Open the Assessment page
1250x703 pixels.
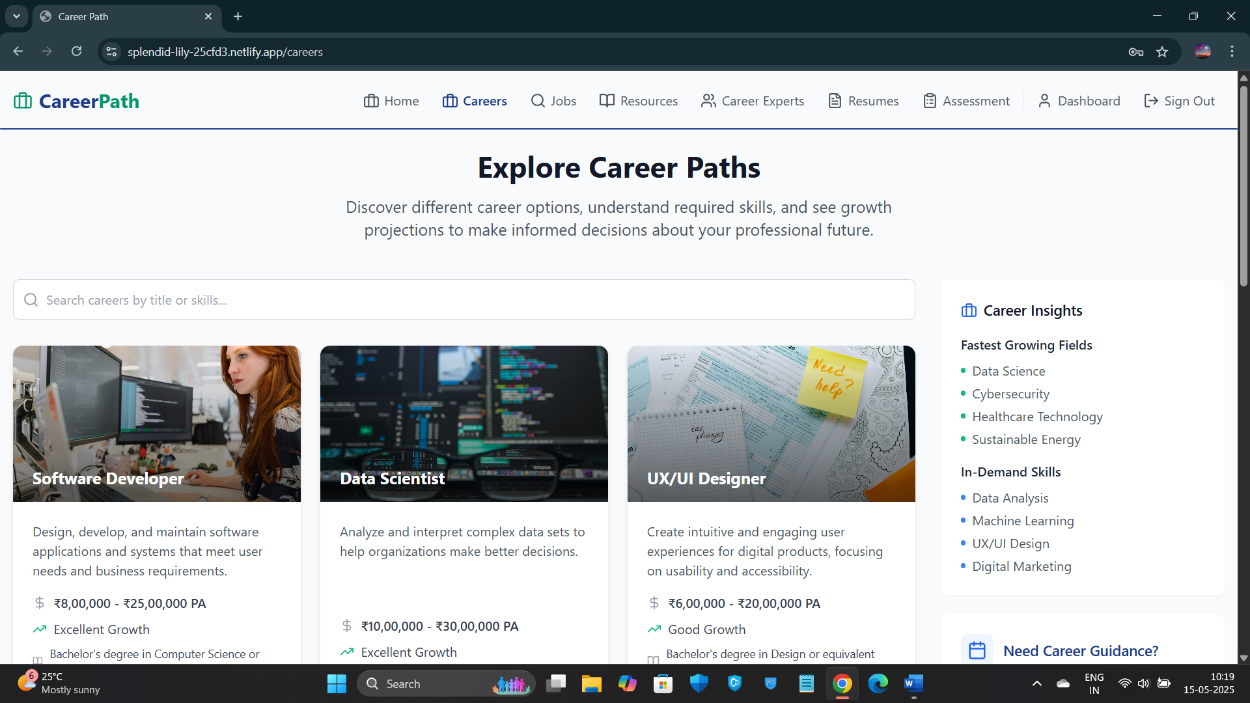(967, 101)
